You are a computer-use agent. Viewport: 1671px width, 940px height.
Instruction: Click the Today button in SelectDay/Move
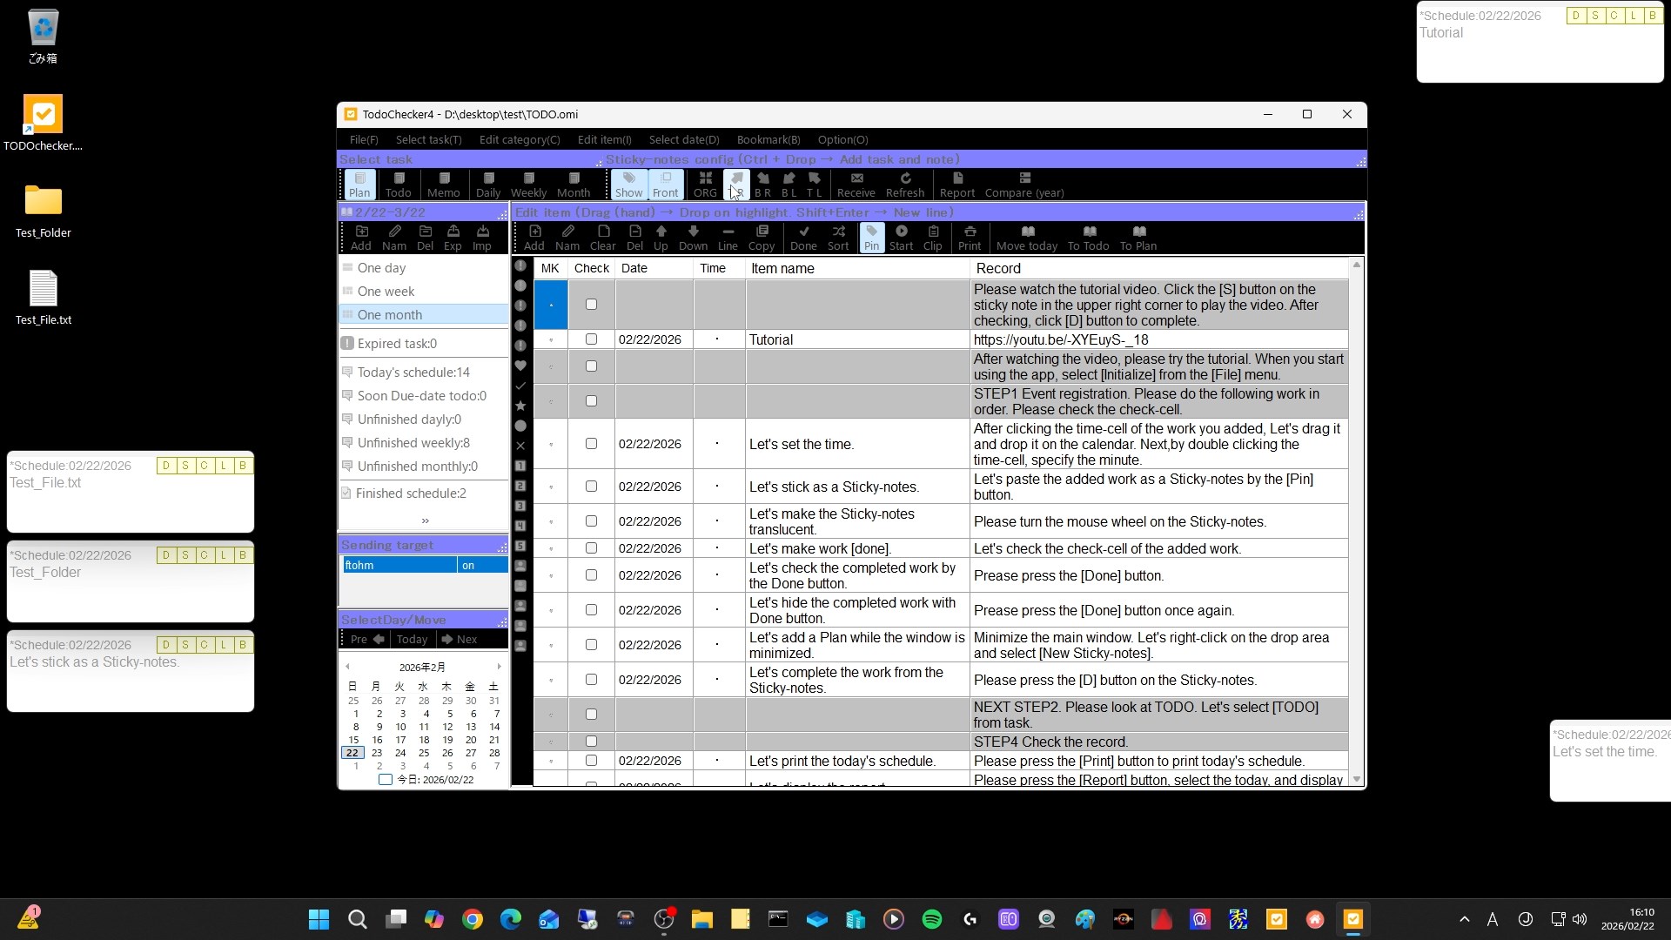[412, 639]
